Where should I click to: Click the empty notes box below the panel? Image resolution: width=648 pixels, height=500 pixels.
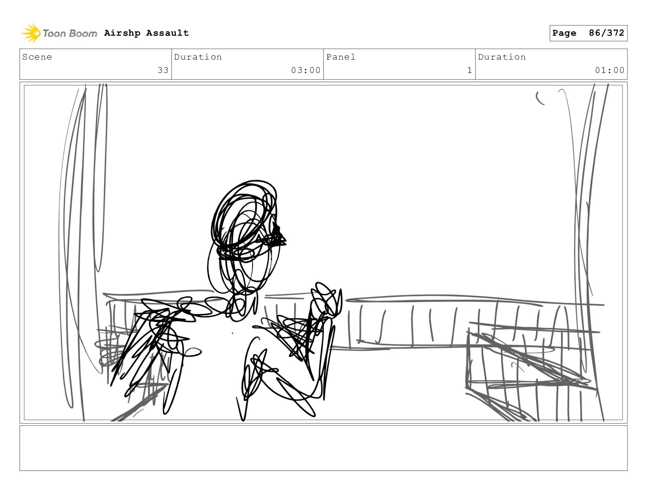pos(323,448)
